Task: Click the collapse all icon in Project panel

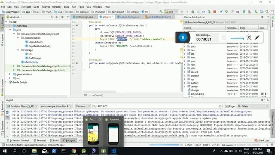Action: point(56,17)
